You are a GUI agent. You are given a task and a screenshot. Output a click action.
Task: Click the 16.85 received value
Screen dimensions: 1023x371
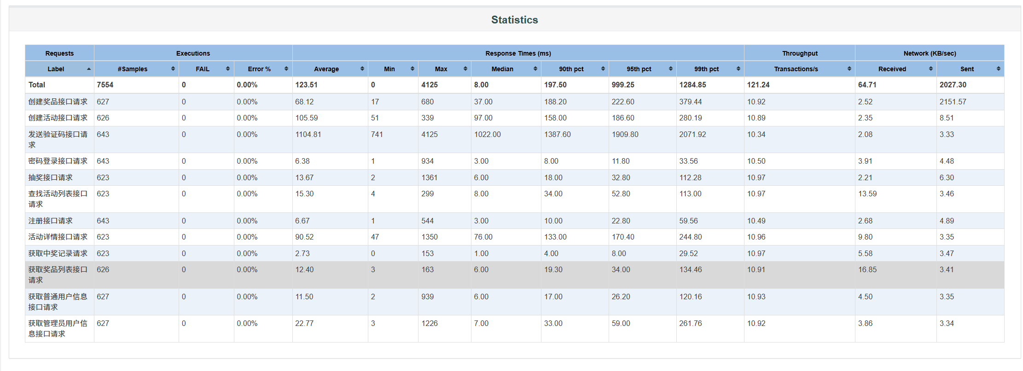click(867, 269)
